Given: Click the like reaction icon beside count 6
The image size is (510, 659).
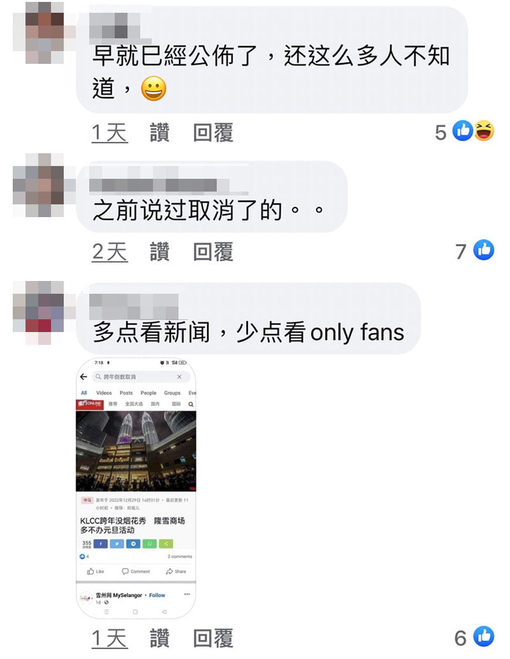Looking at the screenshot, I should point(484,637).
